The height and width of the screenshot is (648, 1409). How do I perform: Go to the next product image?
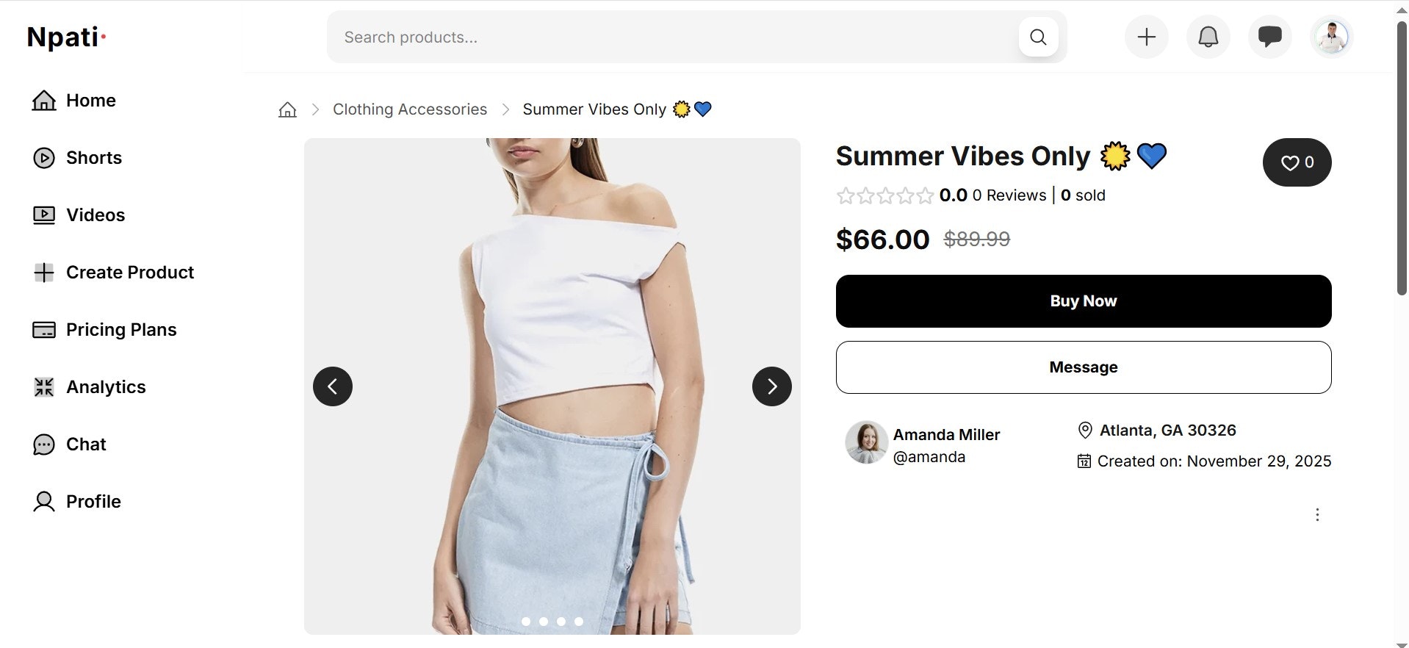coord(771,386)
